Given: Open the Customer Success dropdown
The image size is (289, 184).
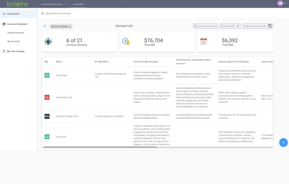Looking at the screenshot, I should tap(54, 4).
